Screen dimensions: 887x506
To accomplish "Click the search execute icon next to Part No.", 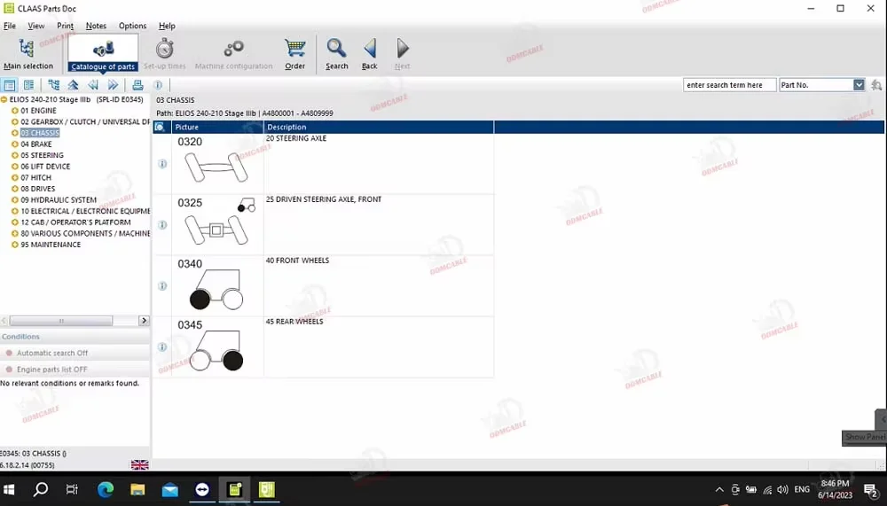I will point(876,85).
